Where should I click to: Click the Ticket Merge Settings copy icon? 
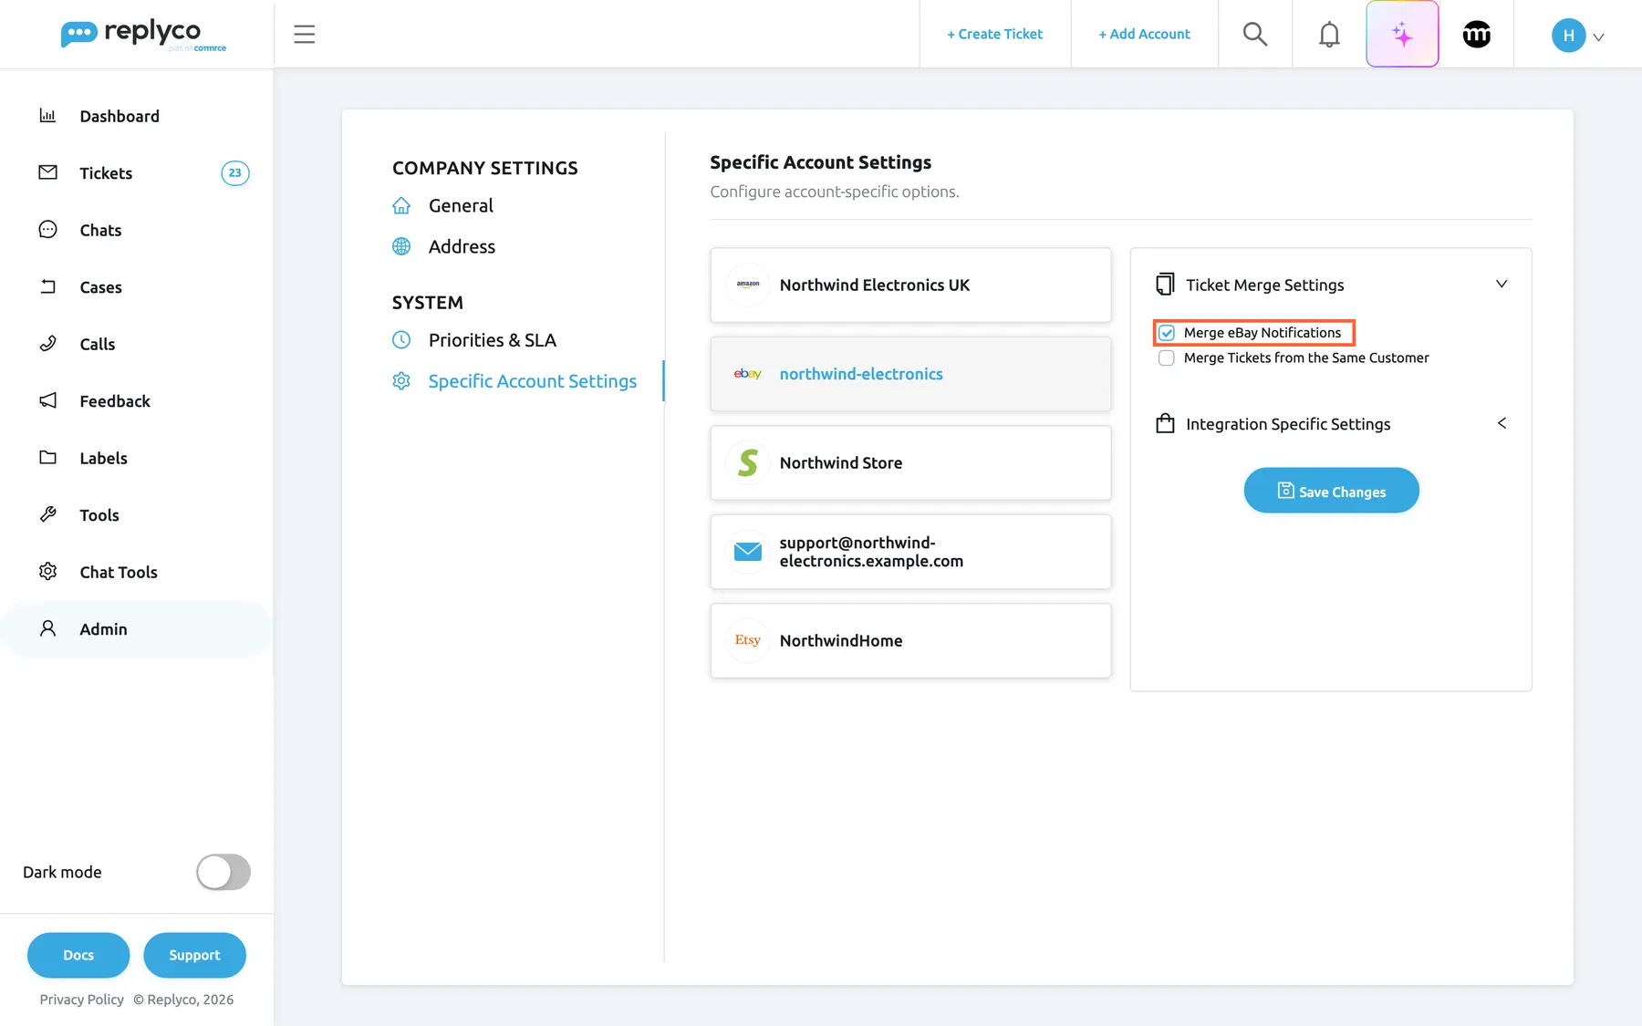point(1165,285)
